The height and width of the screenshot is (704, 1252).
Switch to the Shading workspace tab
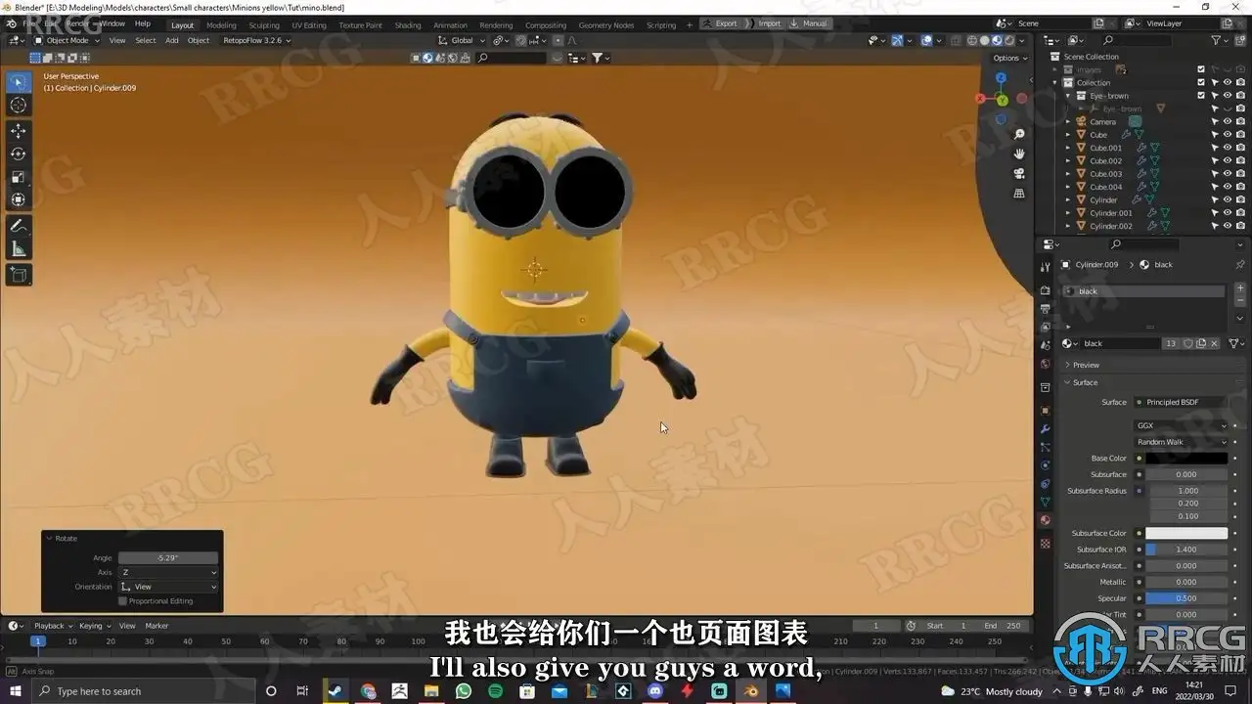click(x=408, y=25)
